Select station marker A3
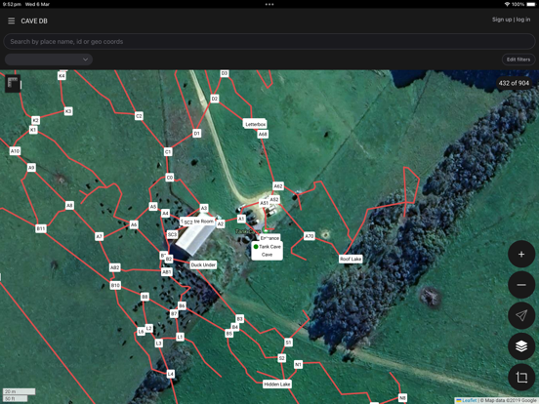This screenshot has width=539, height=404. pyautogui.click(x=204, y=208)
